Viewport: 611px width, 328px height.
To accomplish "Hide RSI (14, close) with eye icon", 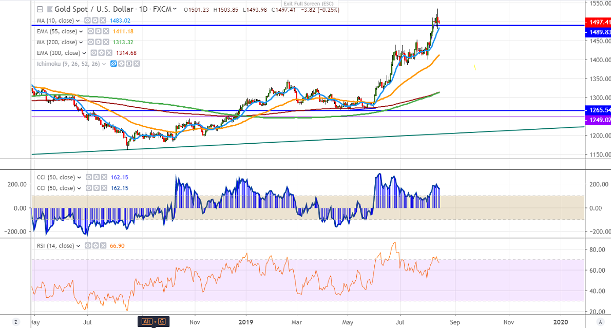I will coord(88,246).
